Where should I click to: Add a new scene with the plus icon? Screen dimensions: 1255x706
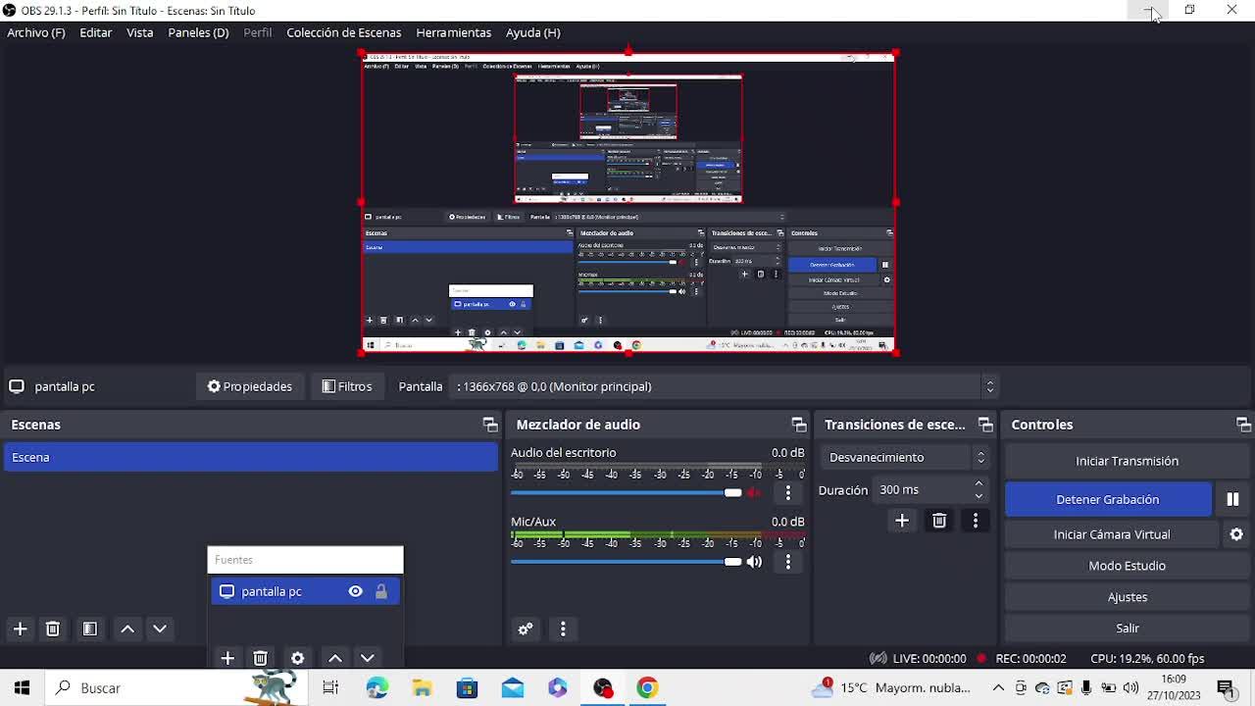point(20,629)
